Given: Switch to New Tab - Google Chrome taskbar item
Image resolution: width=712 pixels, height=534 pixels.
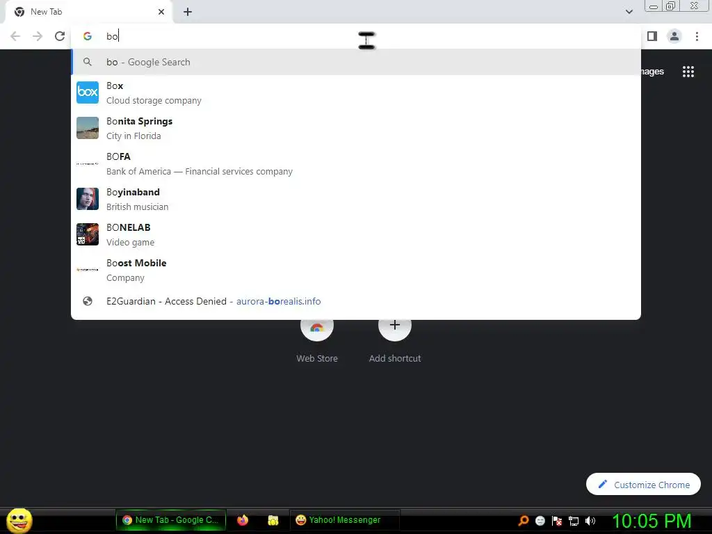Looking at the screenshot, I should (171, 520).
